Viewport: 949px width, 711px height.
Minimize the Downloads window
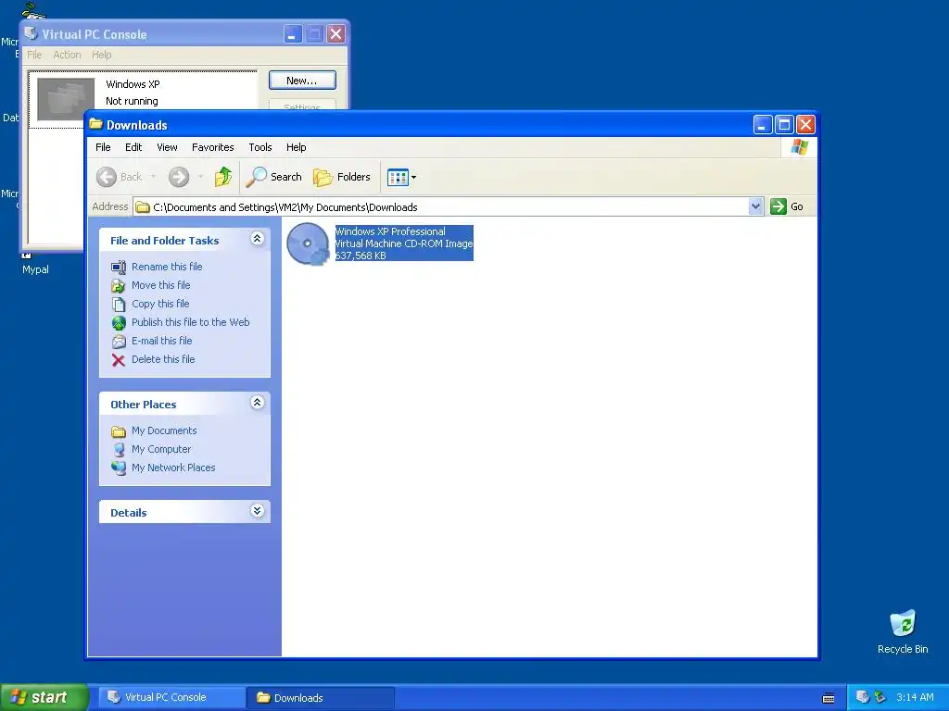click(x=763, y=125)
